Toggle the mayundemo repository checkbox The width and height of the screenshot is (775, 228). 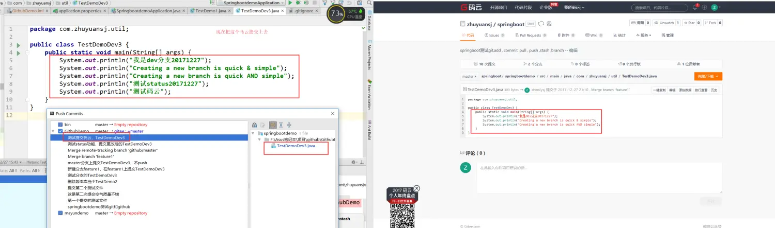pyautogui.click(x=60, y=213)
